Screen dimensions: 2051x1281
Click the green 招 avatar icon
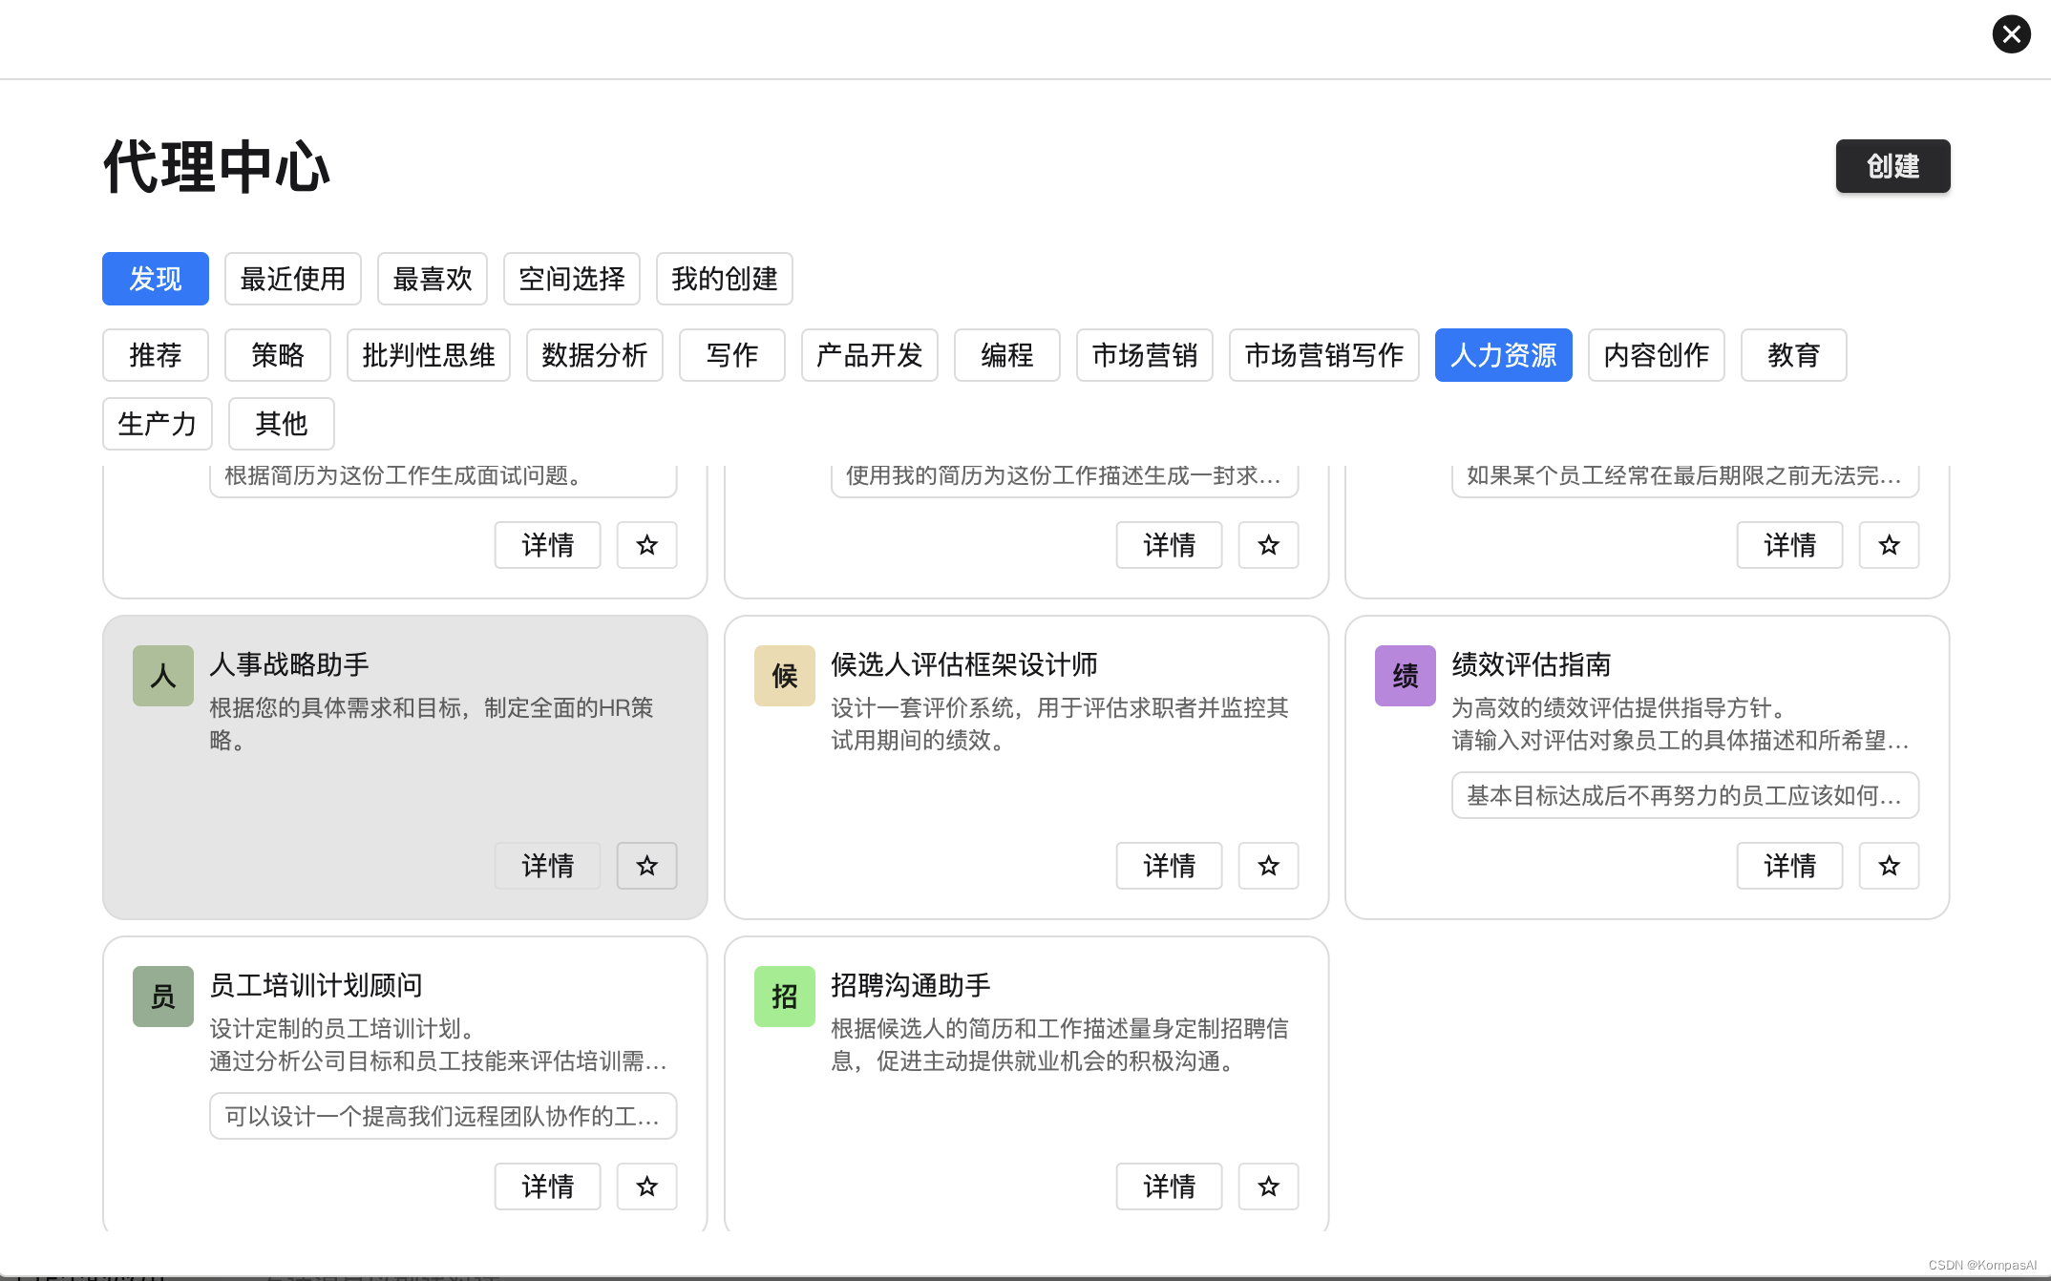[x=784, y=997]
